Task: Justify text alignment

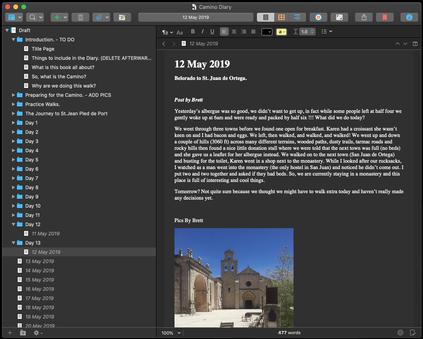Action: (253, 31)
